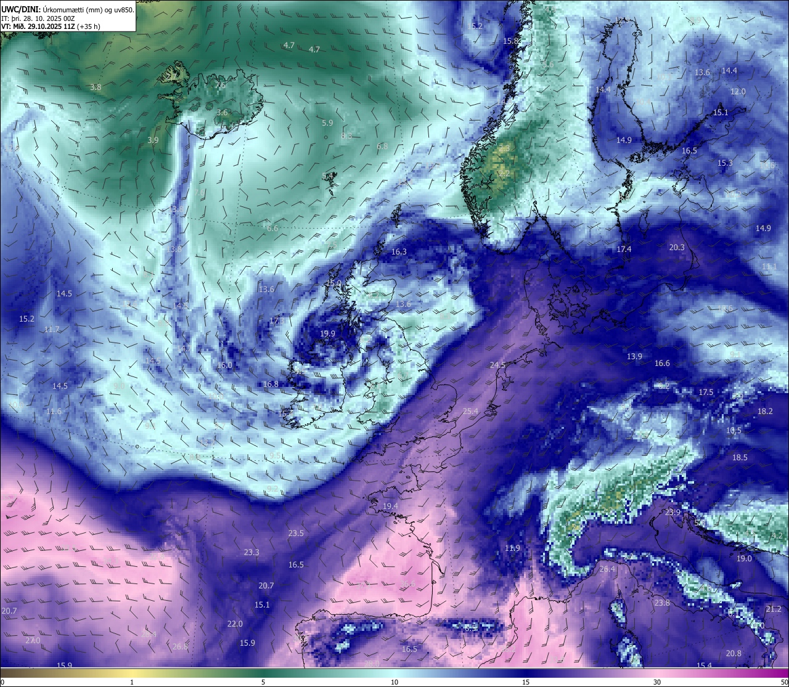Viewport: 789px width, 687px height.
Task: Click the legend tick label 50
Action: pos(783,682)
